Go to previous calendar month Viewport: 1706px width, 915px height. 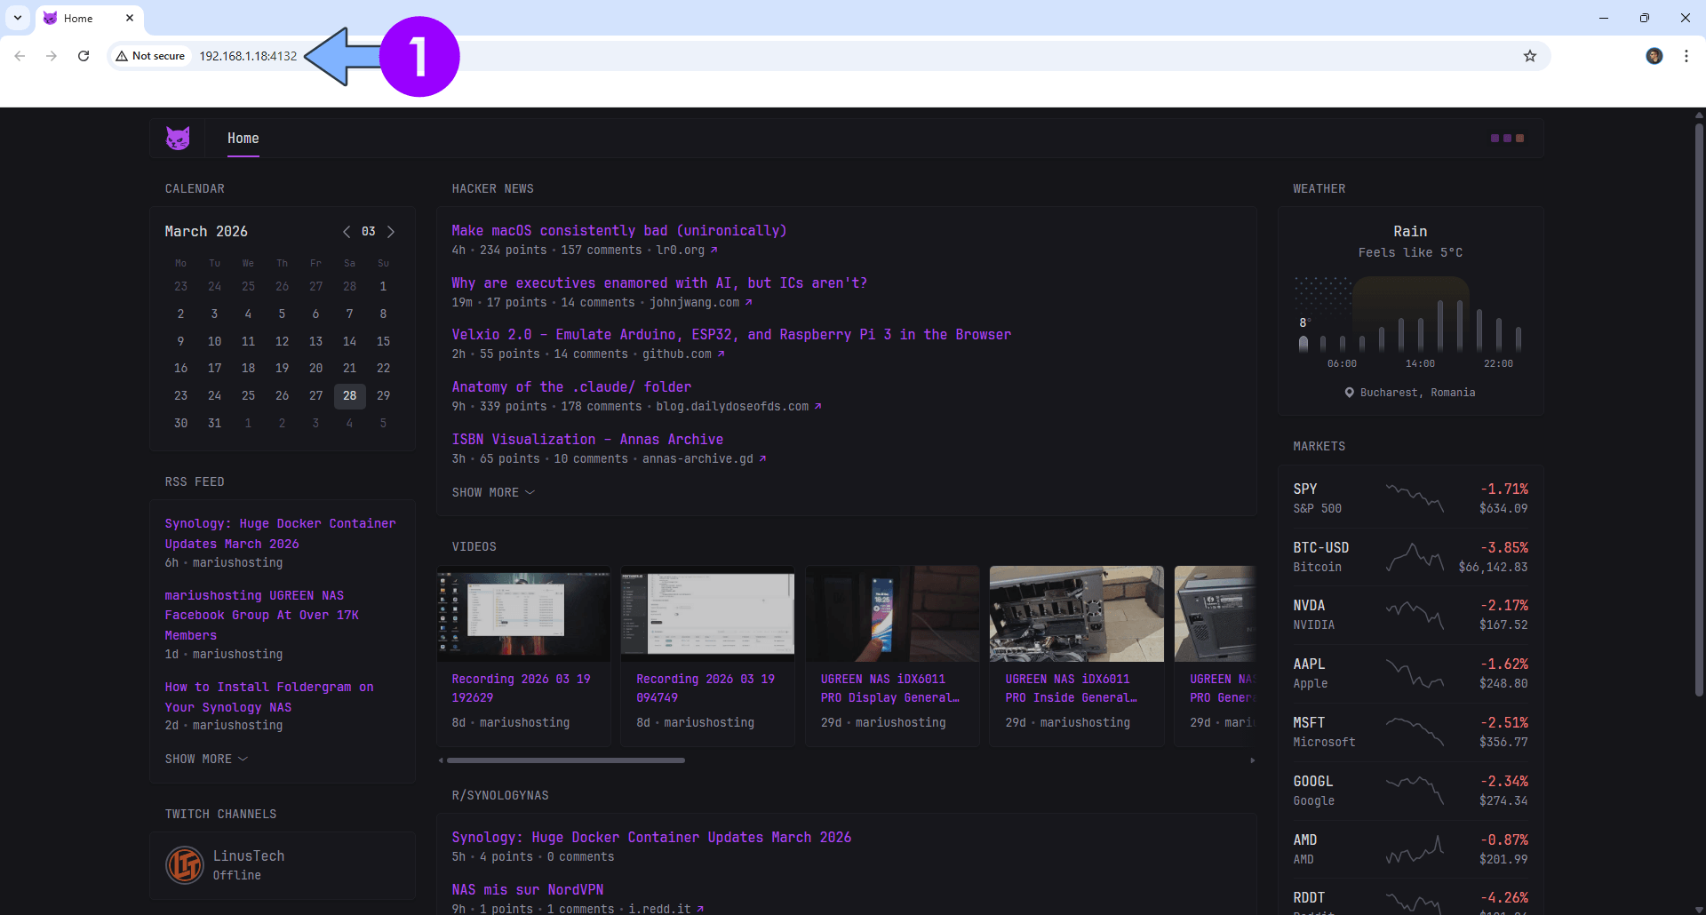point(347,232)
